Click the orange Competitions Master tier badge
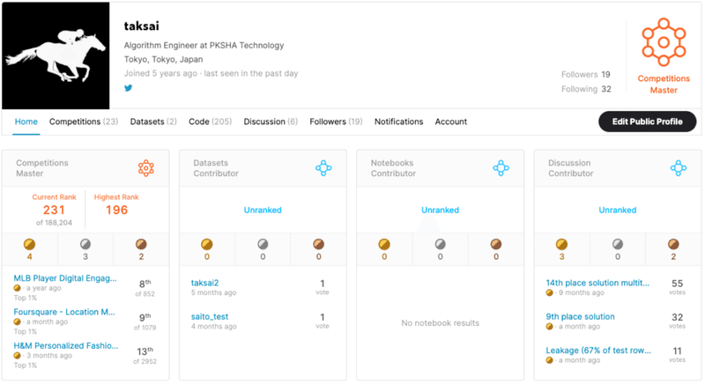705x384 pixels. (x=664, y=42)
